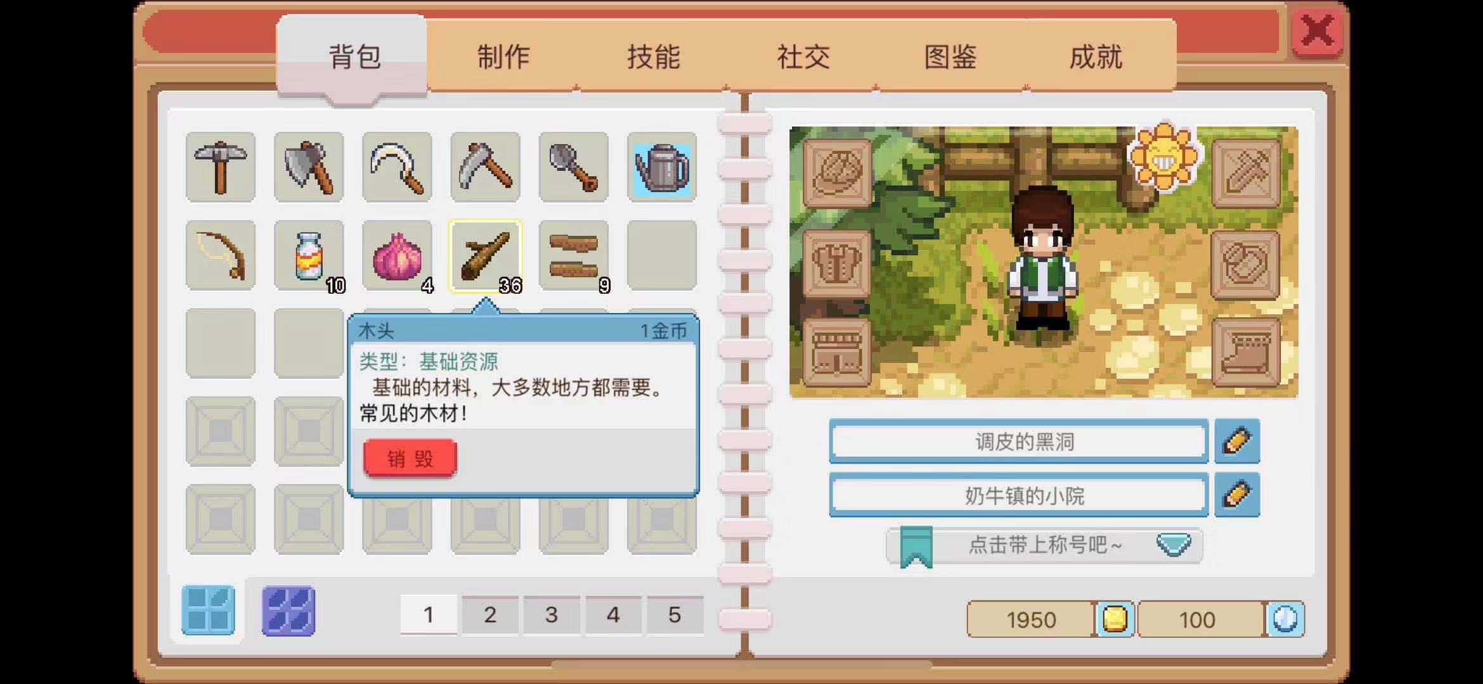Image resolution: width=1483 pixels, height=684 pixels.
Task: Switch to blue grid inventory view
Action: point(208,611)
